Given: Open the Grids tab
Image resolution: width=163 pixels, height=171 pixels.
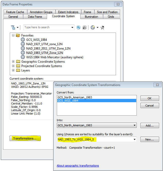Looking at the screenshot, I should tap(111, 17).
